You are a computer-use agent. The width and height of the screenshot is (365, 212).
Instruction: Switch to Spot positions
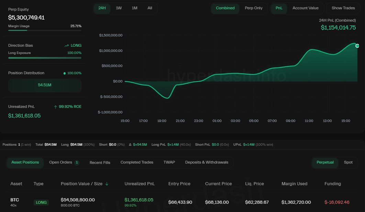click(348, 162)
